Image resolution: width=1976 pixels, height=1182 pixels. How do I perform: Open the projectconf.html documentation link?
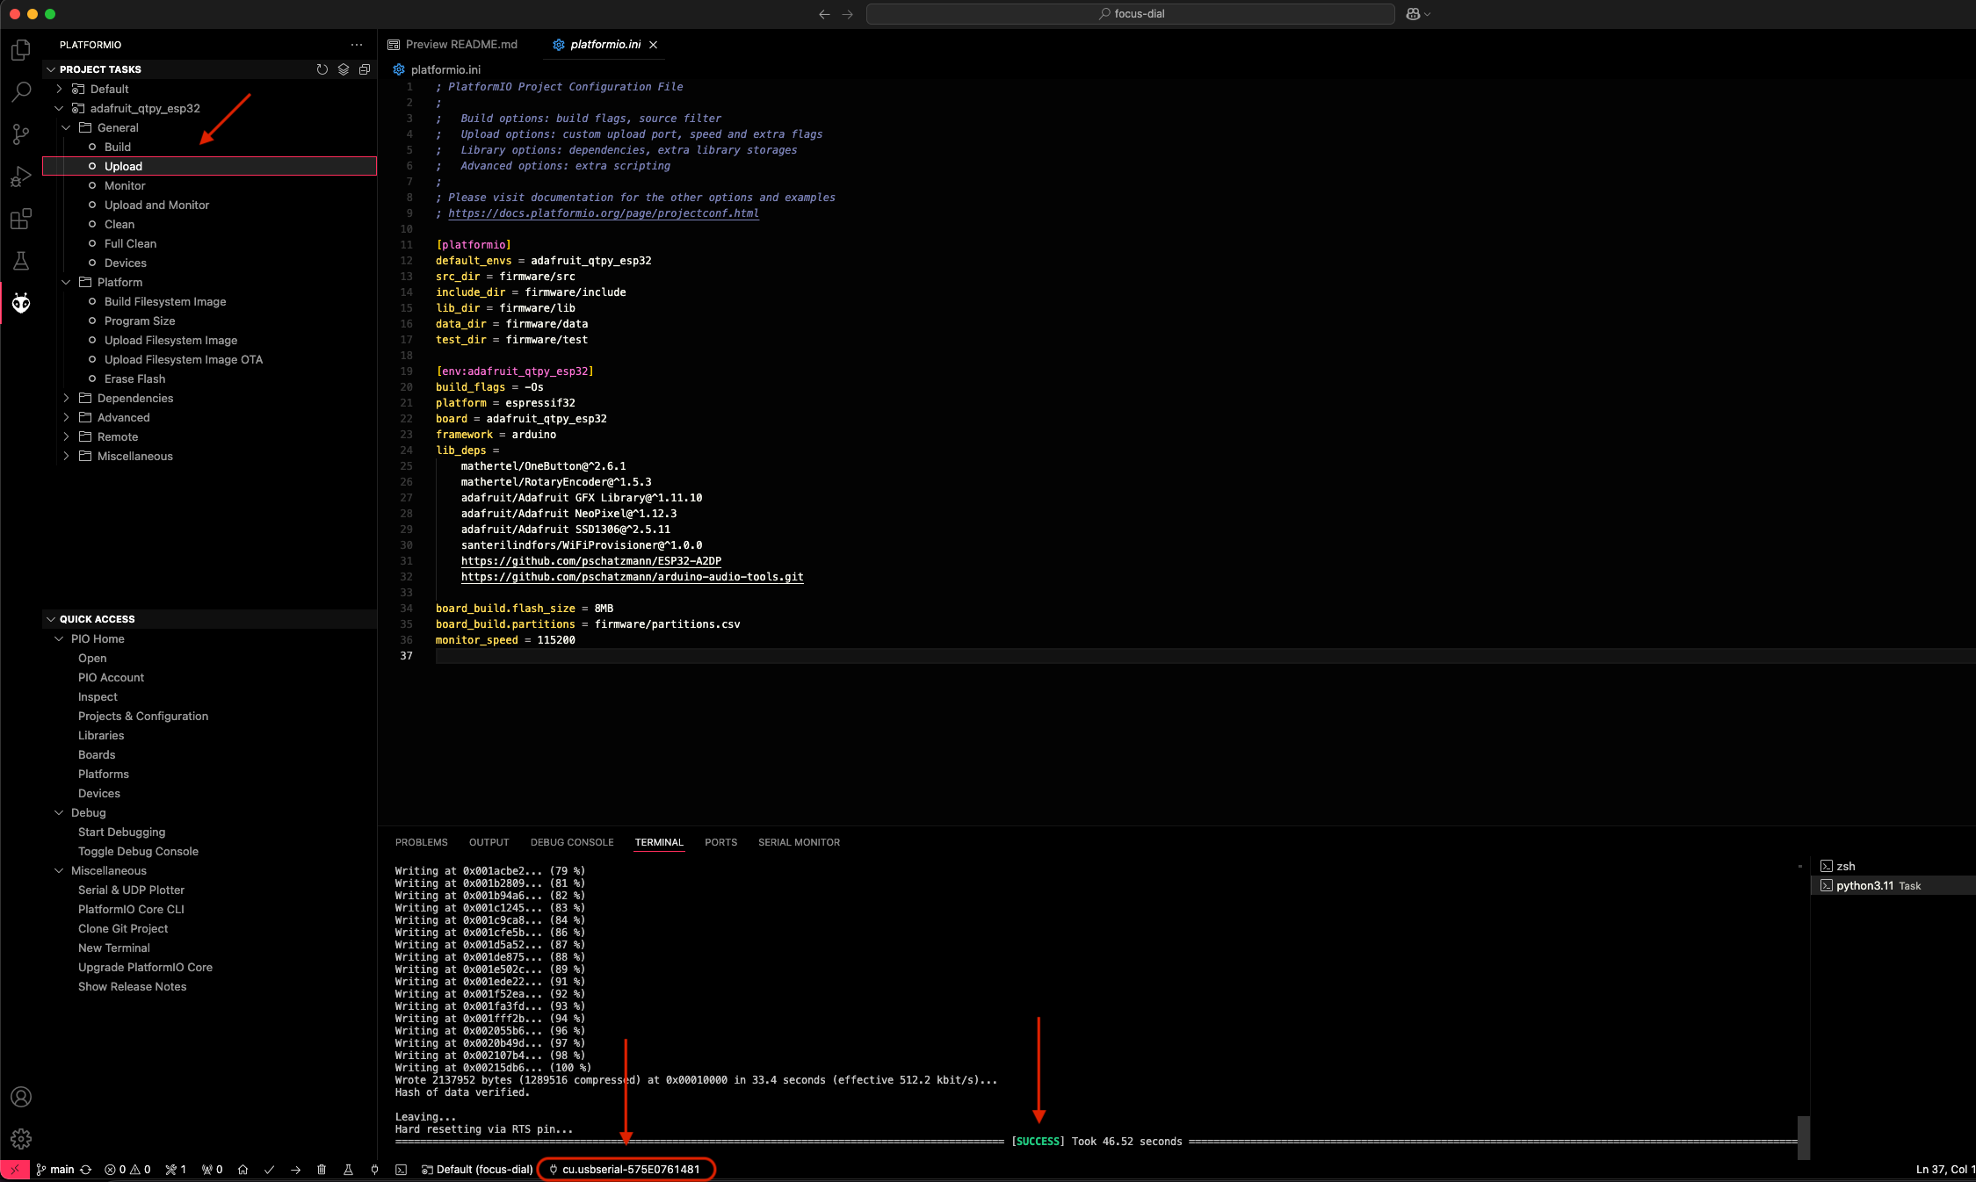tap(603, 213)
